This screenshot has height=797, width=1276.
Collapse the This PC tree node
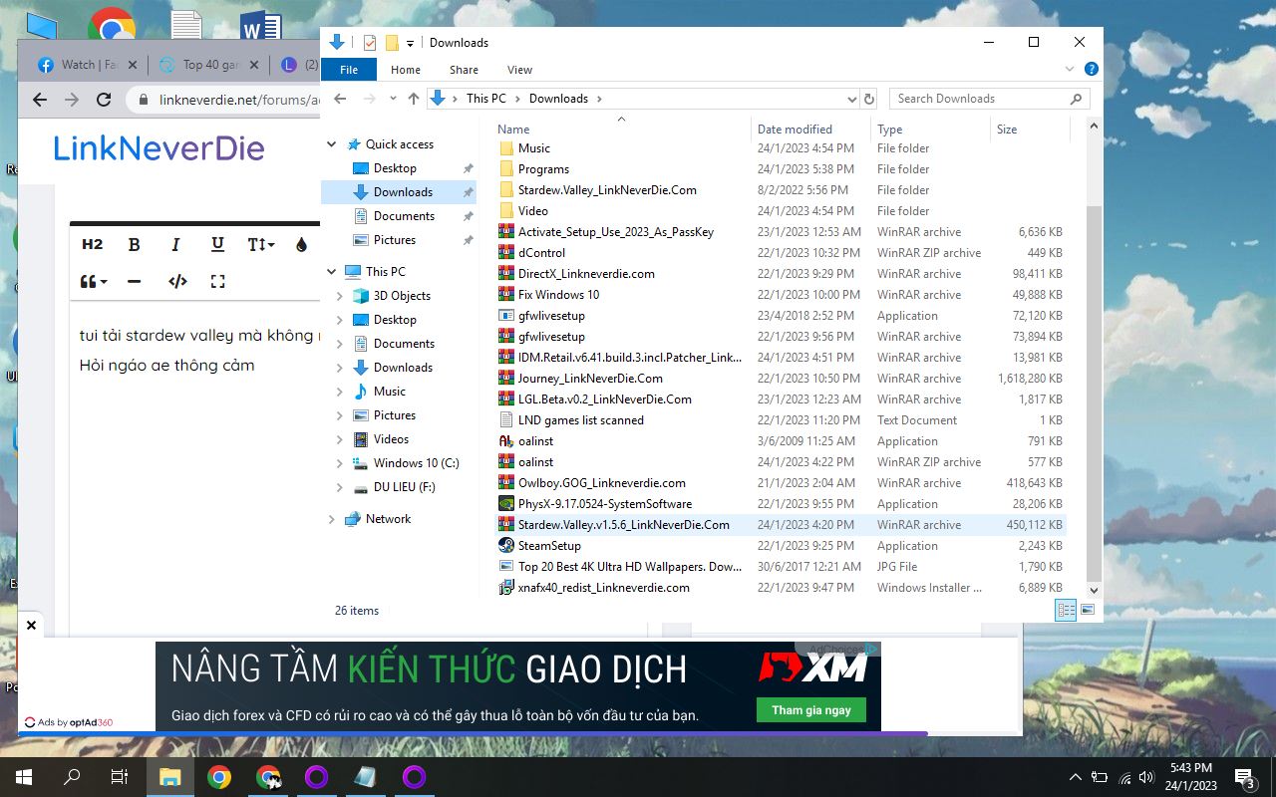click(x=332, y=272)
